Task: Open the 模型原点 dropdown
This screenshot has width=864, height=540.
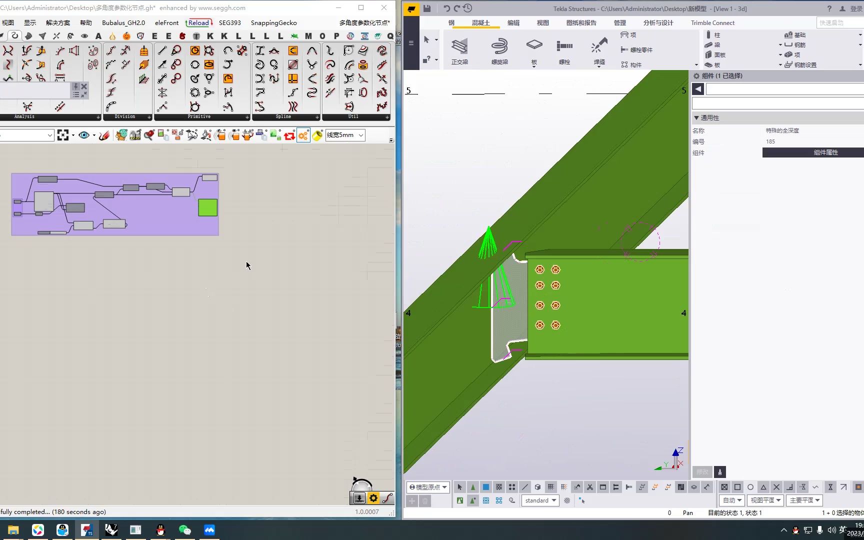Action: (428, 487)
